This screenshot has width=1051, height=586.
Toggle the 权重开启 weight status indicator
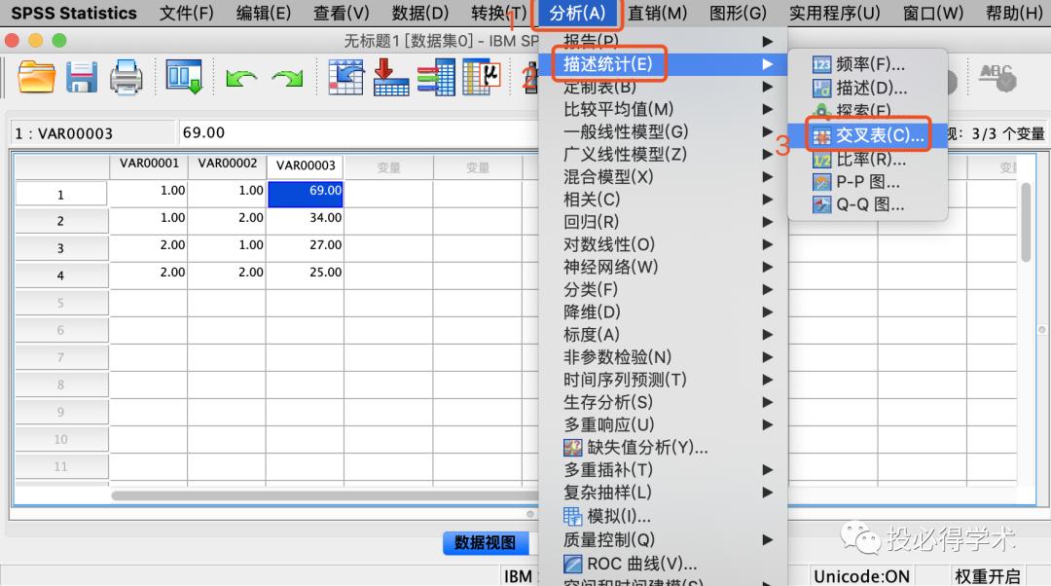986,575
